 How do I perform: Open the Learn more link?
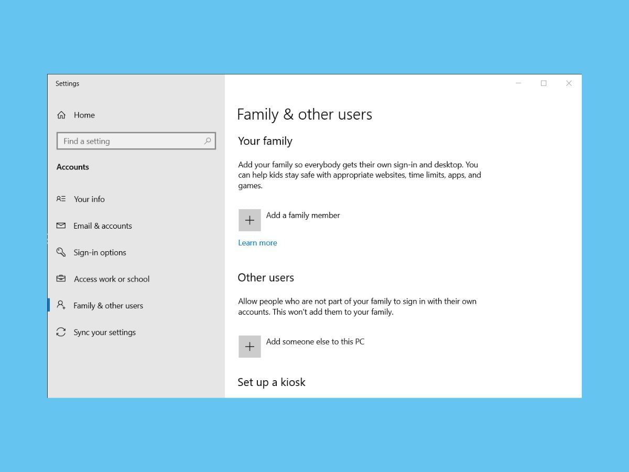257,242
